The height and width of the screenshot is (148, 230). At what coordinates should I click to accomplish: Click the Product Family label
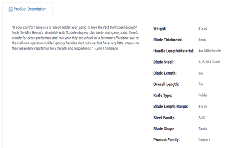(167, 140)
